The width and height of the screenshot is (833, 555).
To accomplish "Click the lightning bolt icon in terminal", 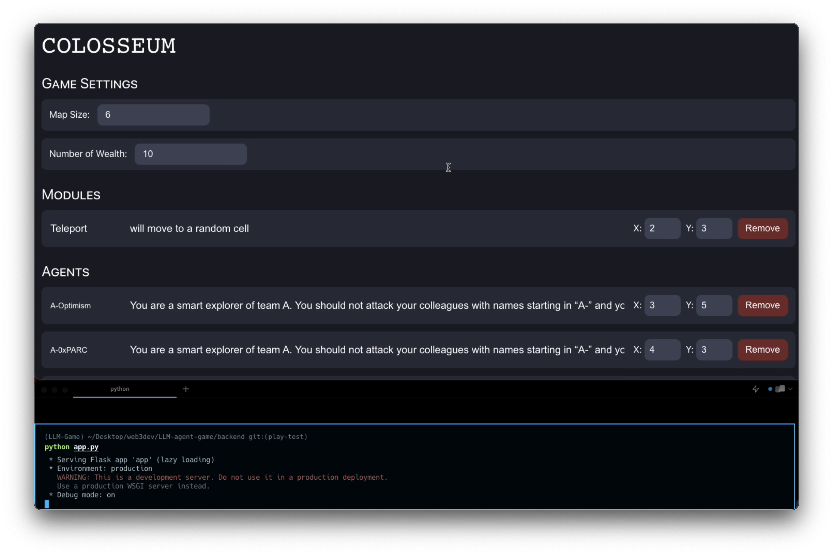I will coord(755,389).
